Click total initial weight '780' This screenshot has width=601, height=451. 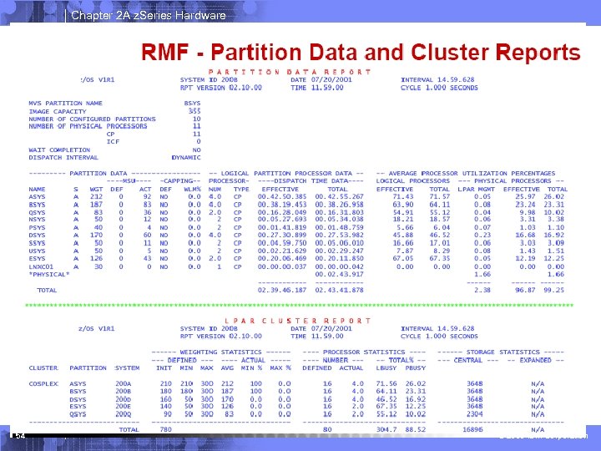[x=165, y=430]
